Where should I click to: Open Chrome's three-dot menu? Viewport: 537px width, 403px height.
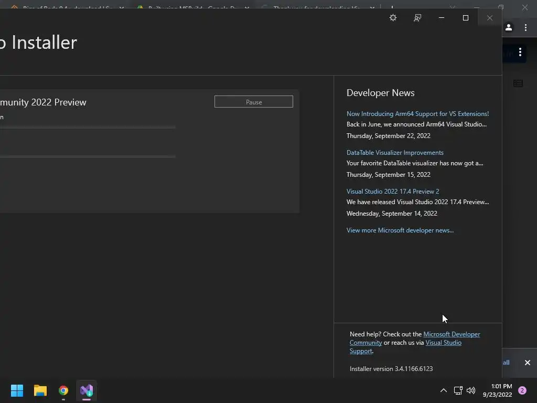[x=525, y=27]
